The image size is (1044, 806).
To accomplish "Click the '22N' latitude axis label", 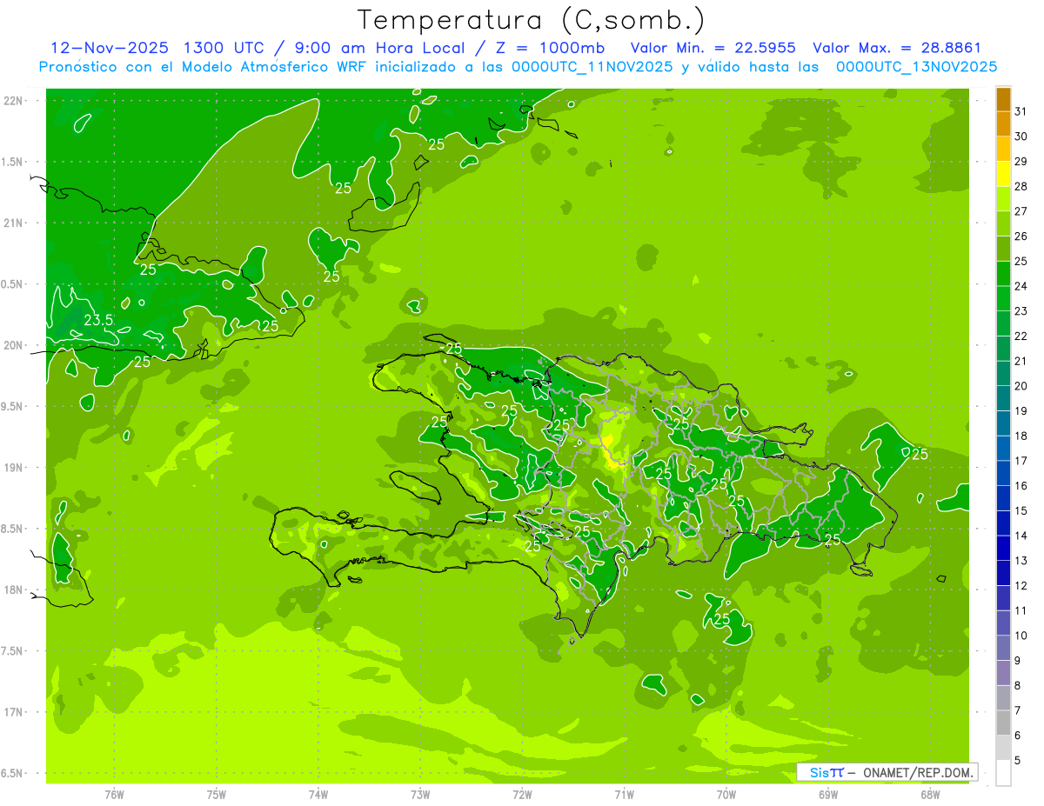I will click(13, 101).
